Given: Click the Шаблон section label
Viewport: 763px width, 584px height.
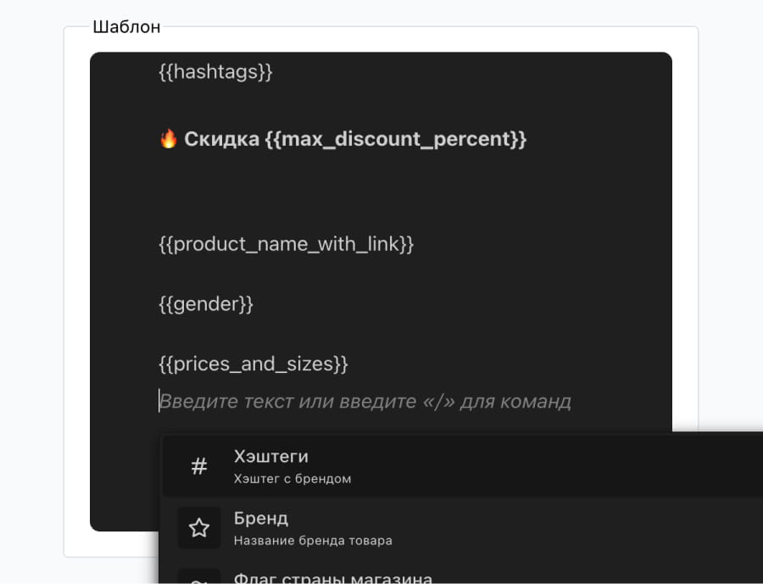Looking at the screenshot, I should pos(125,26).
